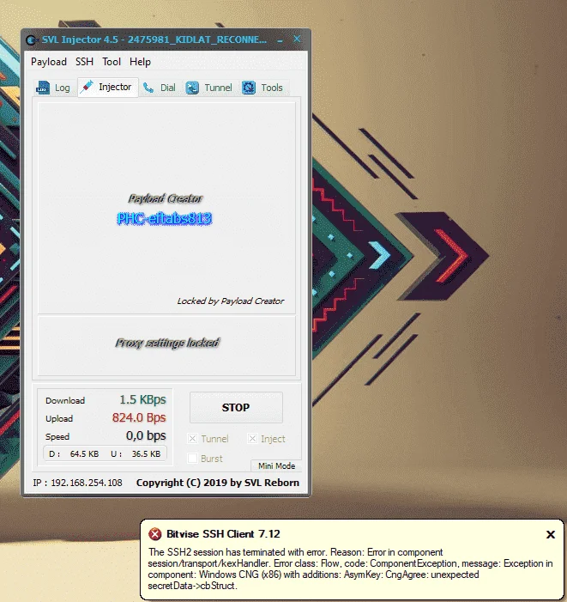Switch to the Log tab
Image resolution: width=567 pixels, height=602 pixels.
tap(54, 88)
